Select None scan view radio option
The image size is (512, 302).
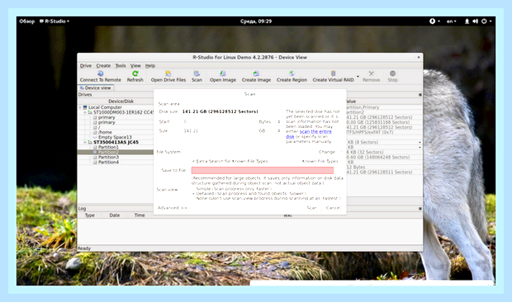tap(193, 198)
